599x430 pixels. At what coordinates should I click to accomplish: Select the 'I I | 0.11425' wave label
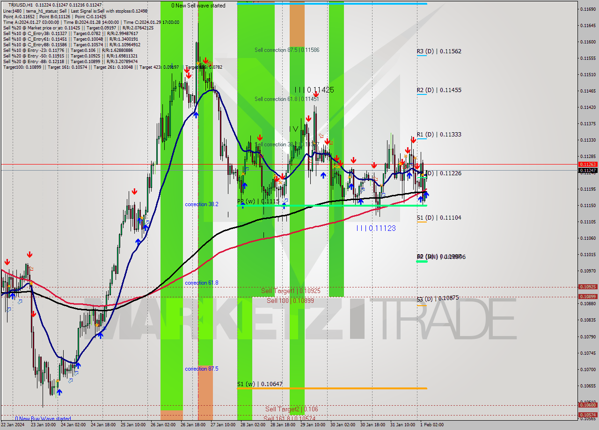click(x=314, y=90)
